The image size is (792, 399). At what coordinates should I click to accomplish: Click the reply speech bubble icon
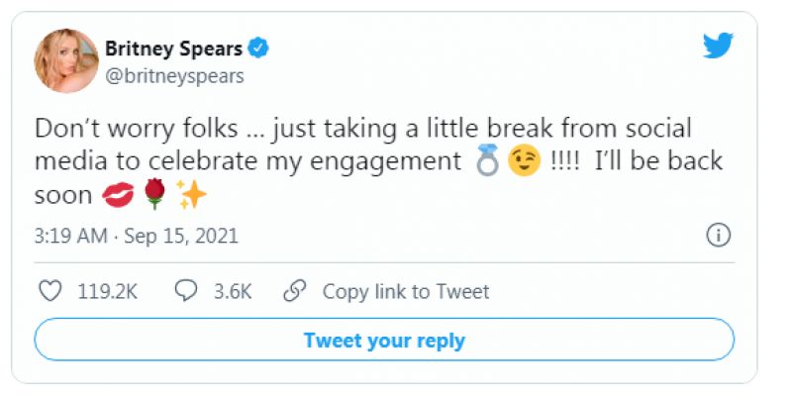tap(185, 291)
